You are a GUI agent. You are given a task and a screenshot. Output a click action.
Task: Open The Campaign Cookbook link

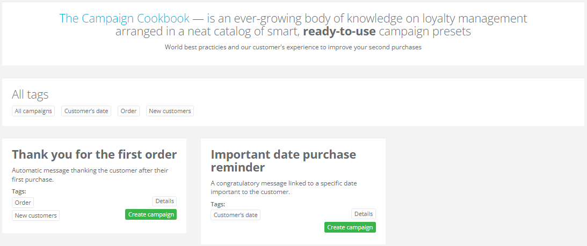124,18
